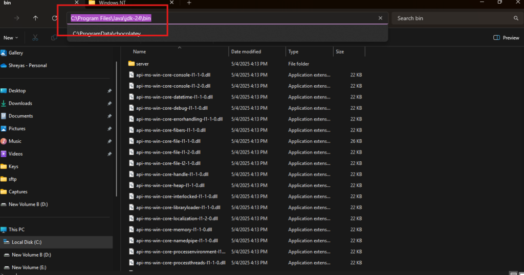Click the Search bin input field

(x=453, y=18)
